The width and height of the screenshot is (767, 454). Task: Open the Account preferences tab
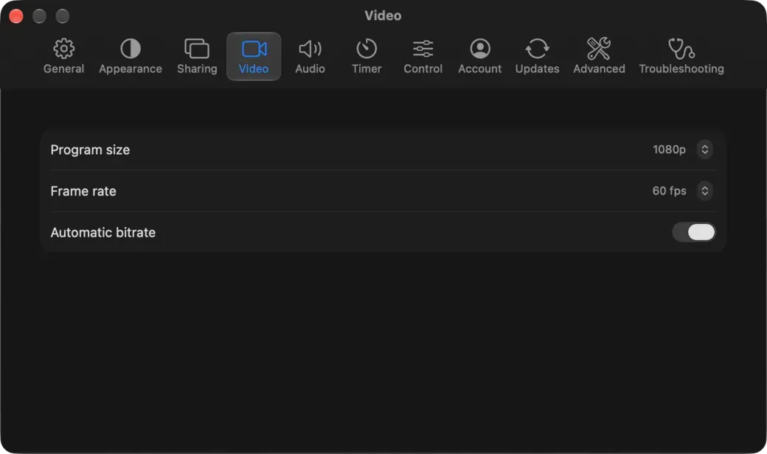479,57
